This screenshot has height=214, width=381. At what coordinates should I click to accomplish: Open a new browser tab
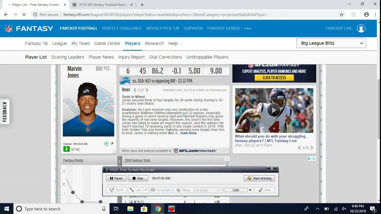click(142, 5)
